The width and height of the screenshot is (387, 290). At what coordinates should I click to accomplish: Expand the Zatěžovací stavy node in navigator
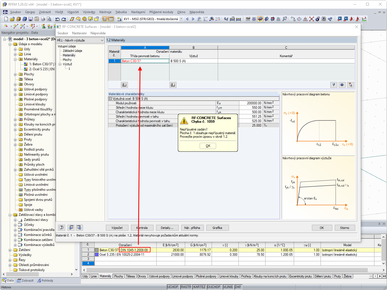tap(16, 220)
